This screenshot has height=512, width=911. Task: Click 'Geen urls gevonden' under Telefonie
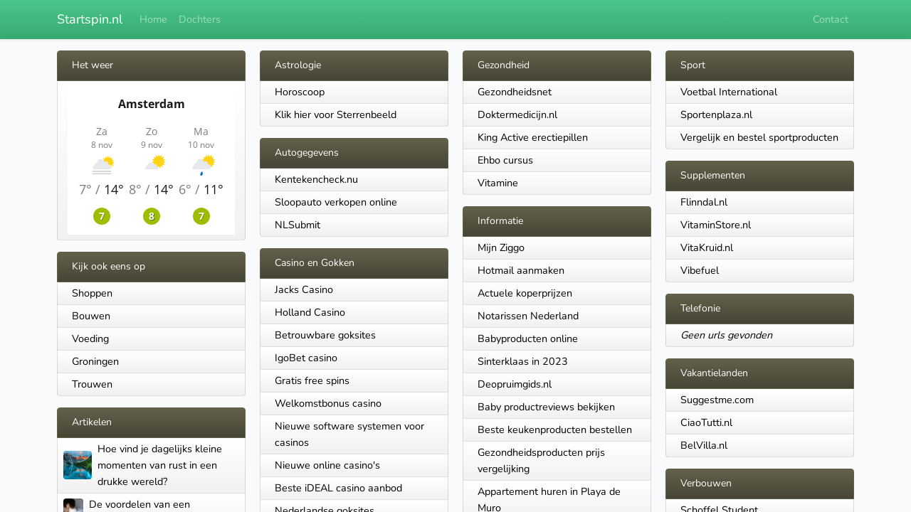(x=726, y=336)
